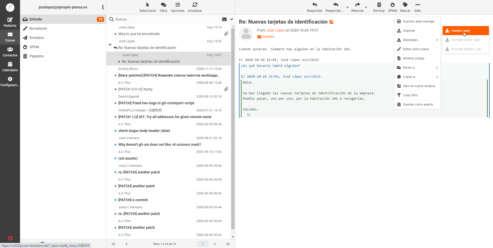Open the account three-dots menu
493x248 pixels.
click(x=103, y=7)
